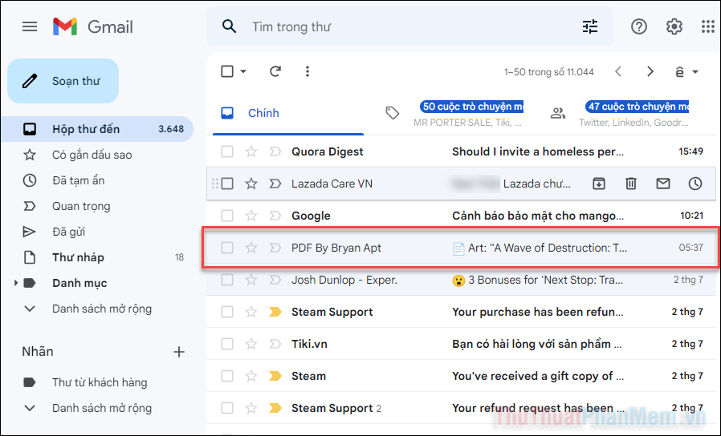This screenshot has height=436, width=721.
Task: Check the Josh Dunlop email checkbox
Action: point(227,280)
